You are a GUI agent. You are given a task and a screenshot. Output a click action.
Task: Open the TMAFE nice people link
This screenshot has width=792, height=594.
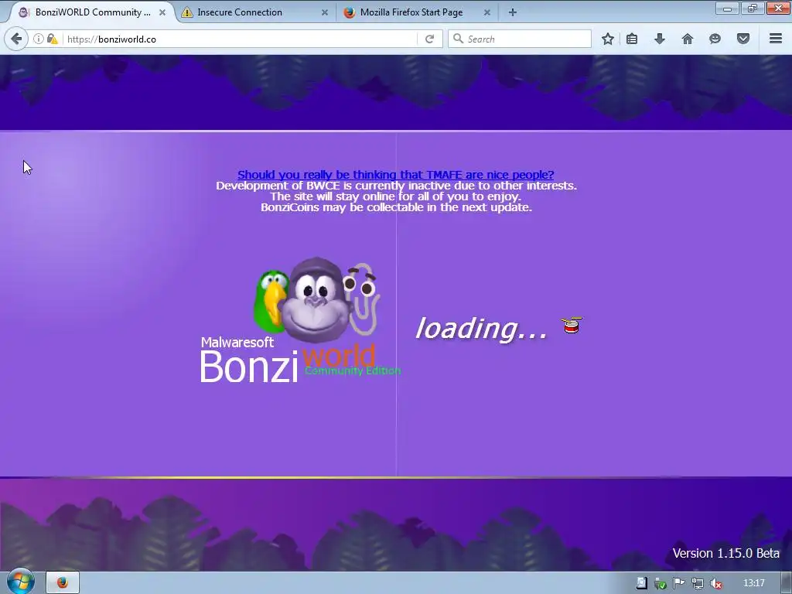(x=395, y=175)
